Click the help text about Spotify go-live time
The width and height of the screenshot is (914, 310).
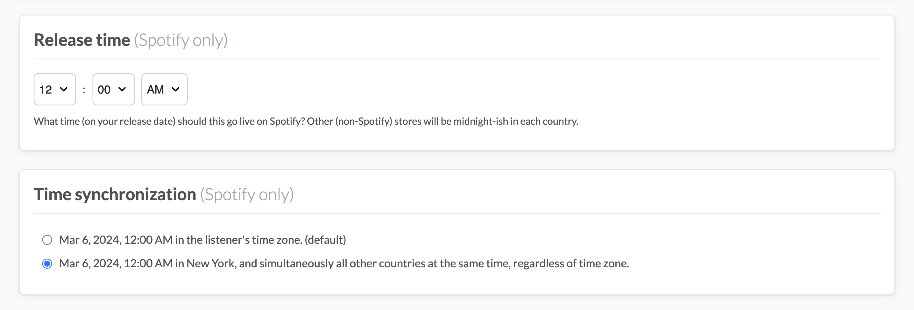306,121
